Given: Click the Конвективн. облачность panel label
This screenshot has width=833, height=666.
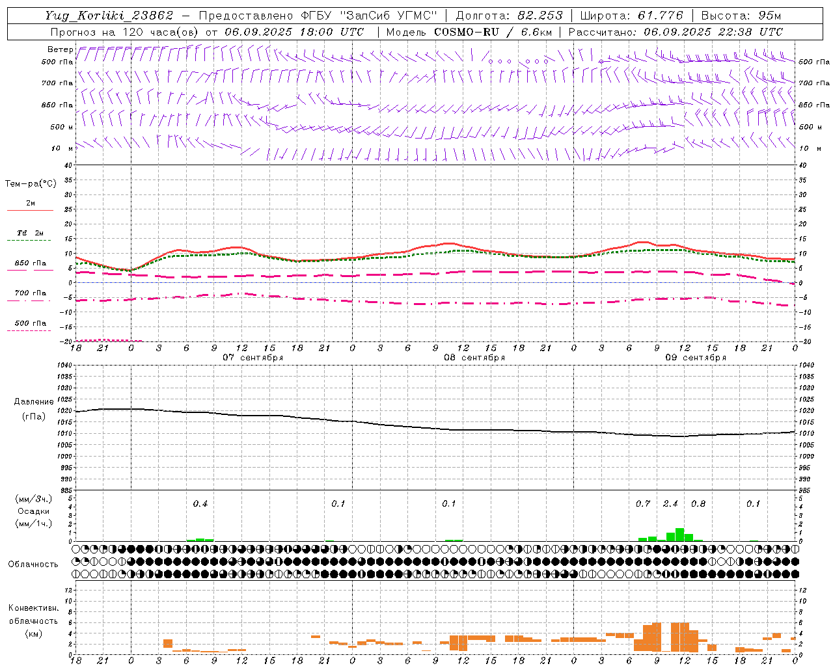Looking at the screenshot, I should [33, 615].
